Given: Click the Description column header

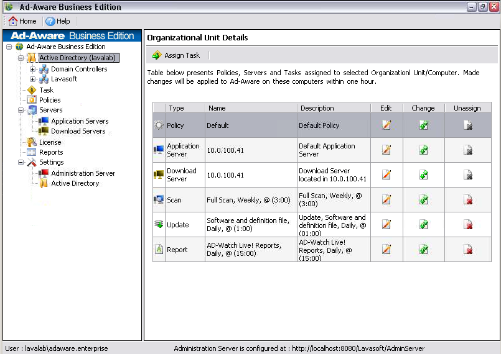Looking at the screenshot, I should click(x=334, y=108).
